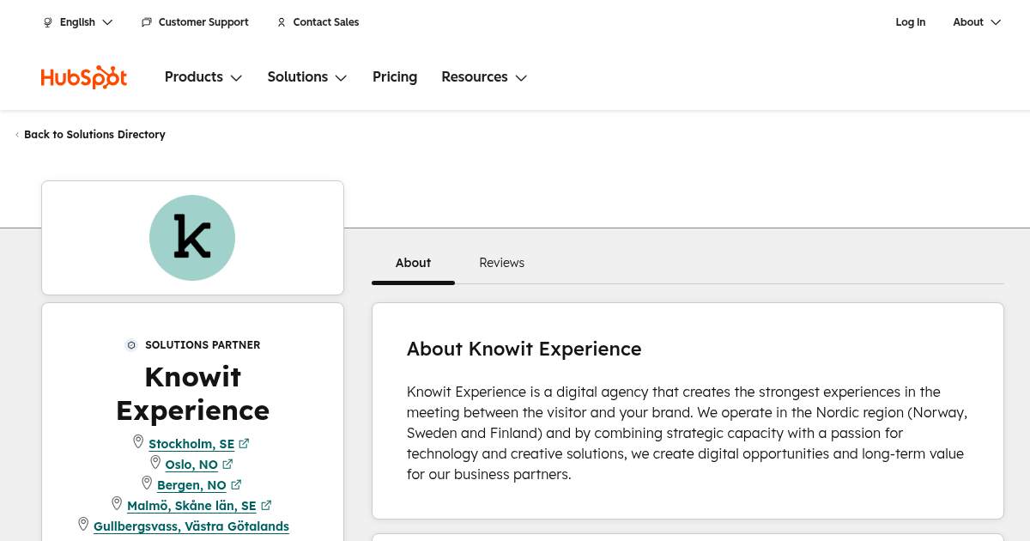
Task: Click external link icon after Oslo, NO
Action: pyautogui.click(x=227, y=465)
